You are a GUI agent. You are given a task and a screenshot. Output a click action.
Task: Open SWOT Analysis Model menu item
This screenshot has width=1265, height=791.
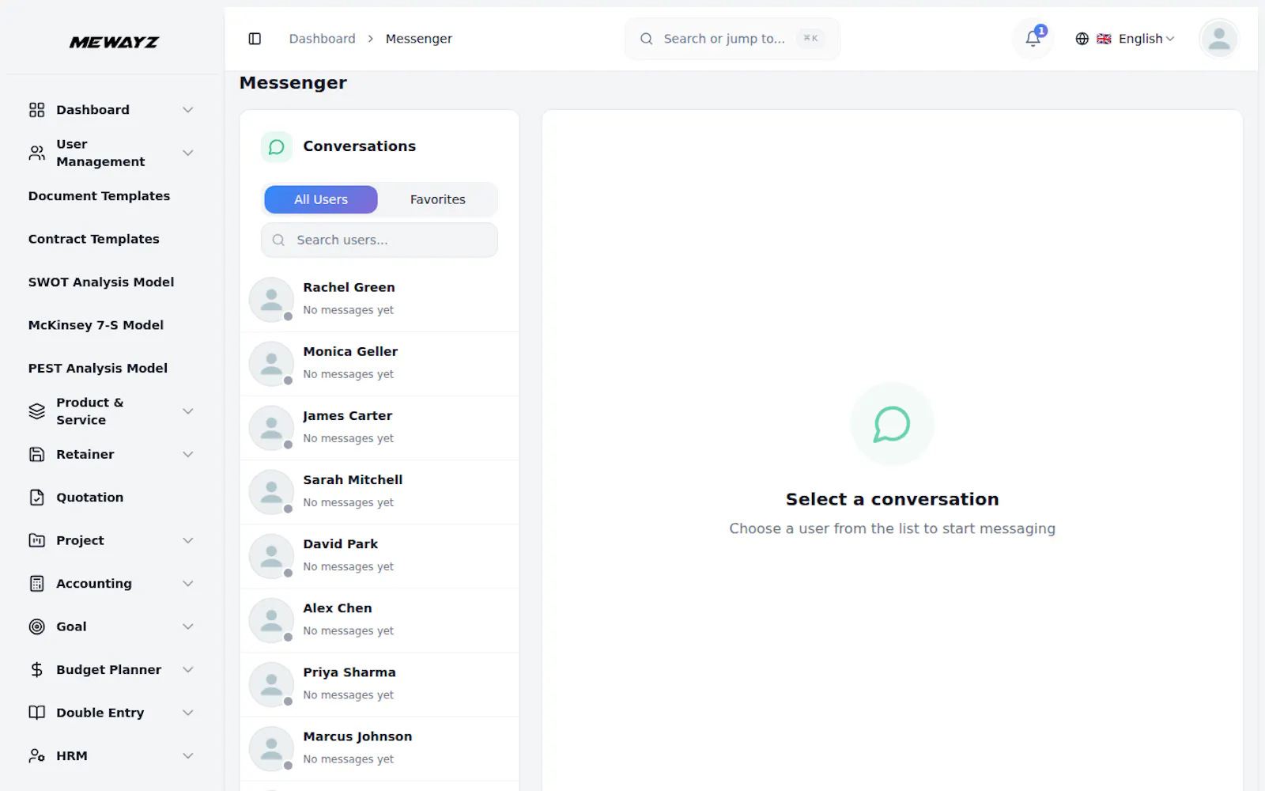coord(101,282)
